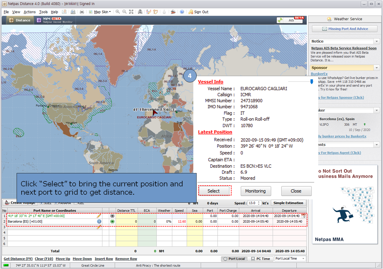This screenshot has height=269, width=383.
Task: Click the Speed value field showing 13.0
Action: [253, 203]
